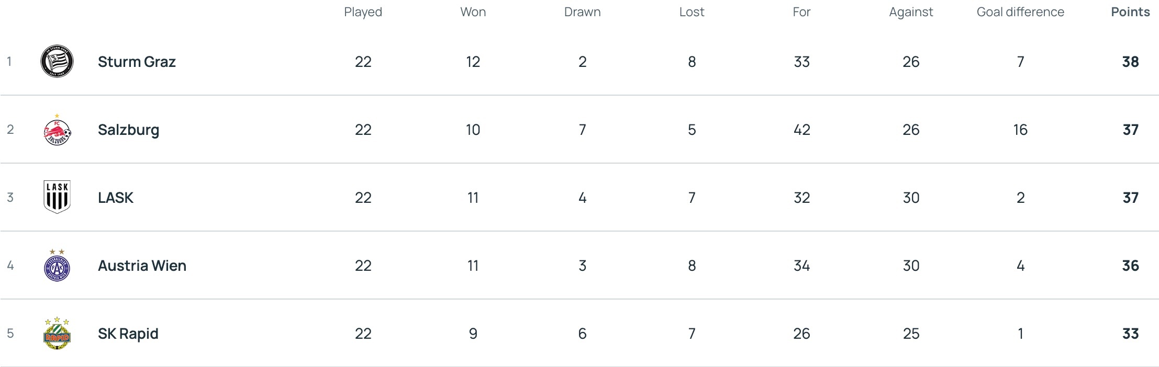Open the LASK team link
1159x367 pixels.
[x=116, y=198]
